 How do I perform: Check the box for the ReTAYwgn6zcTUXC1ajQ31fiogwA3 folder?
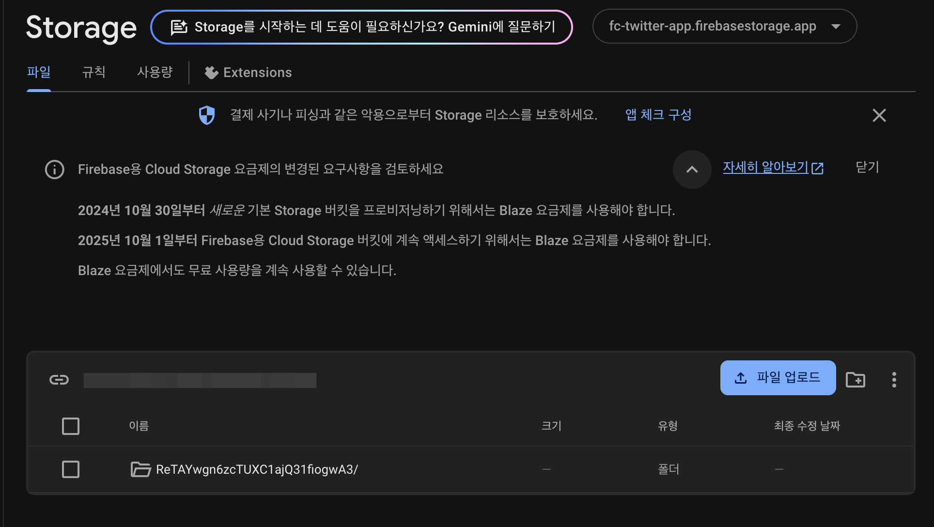point(71,469)
